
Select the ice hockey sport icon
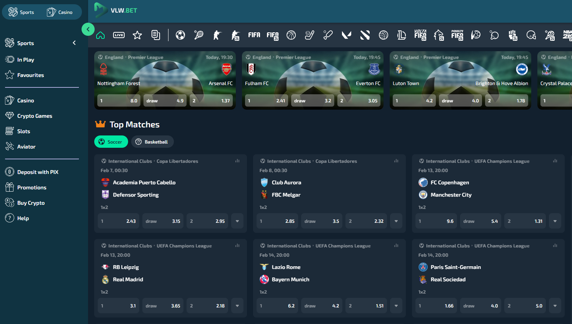pos(310,35)
